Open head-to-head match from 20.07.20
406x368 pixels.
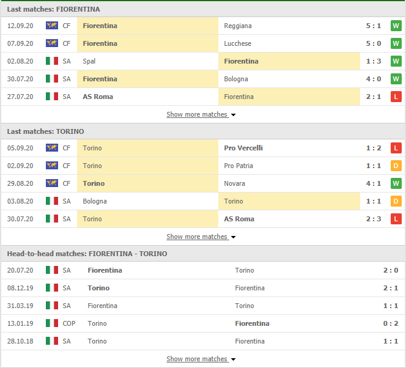click(203, 270)
